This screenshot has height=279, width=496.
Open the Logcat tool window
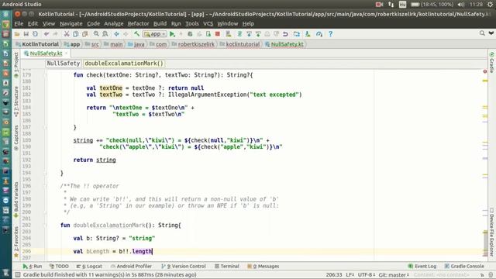click(x=89, y=267)
